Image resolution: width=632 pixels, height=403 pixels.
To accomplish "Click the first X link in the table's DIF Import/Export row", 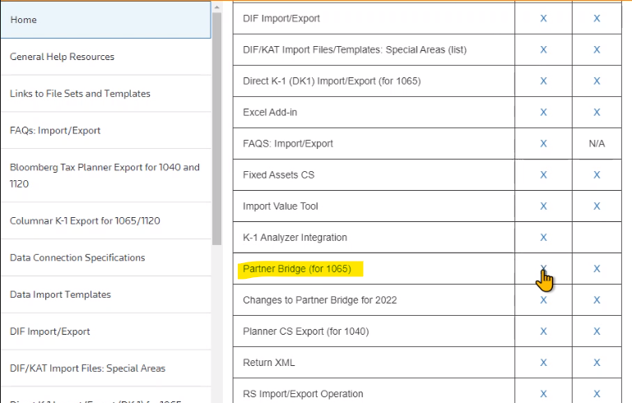I will (x=543, y=19).
